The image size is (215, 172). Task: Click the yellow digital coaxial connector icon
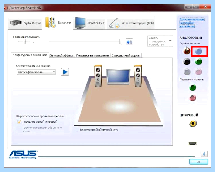[193, 123]
